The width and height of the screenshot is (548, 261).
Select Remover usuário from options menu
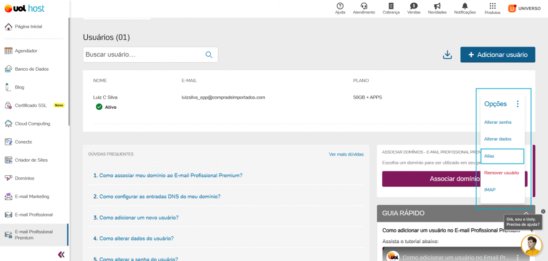point(501,173)
